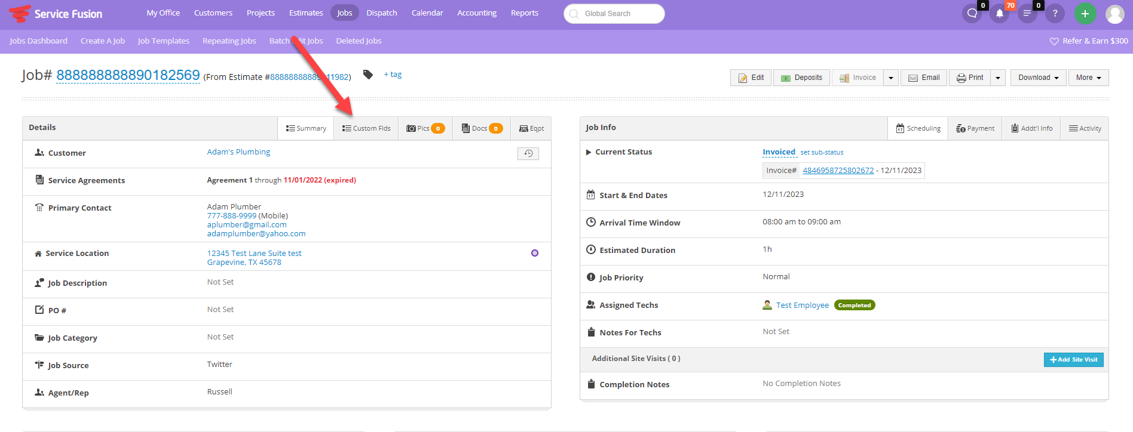
Task: Open the user profile avatar
Action: 1115,14
